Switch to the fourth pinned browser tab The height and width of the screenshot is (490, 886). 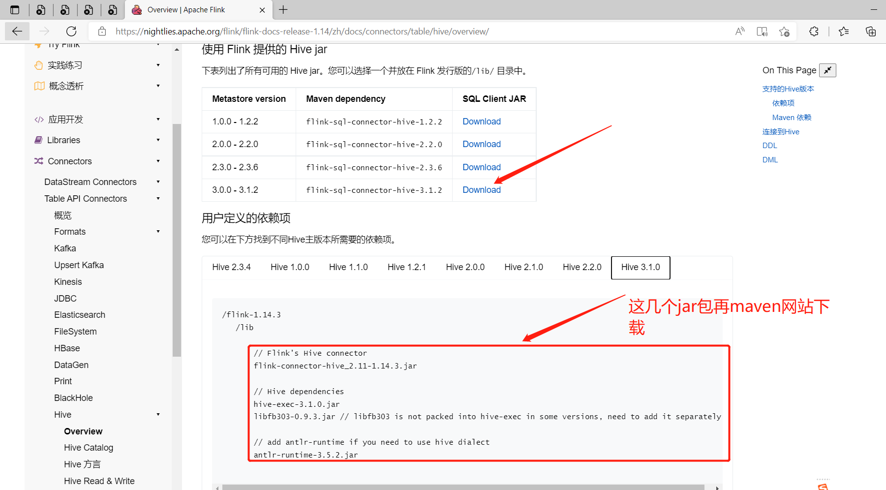tap(113, 10)
